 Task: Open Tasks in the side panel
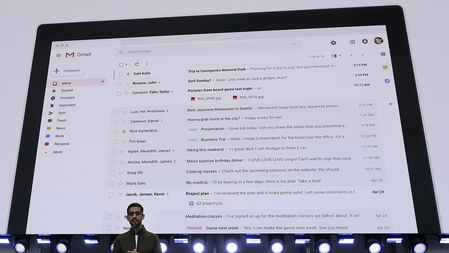[x=387, y=81]
